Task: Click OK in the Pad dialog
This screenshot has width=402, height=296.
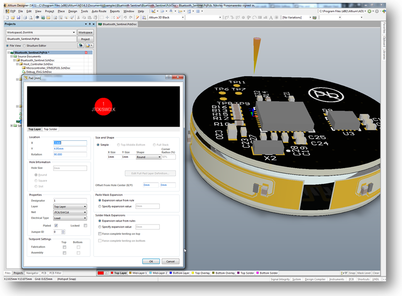Action: point(151,261)
